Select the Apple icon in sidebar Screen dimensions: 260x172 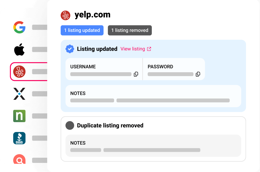(19, 49)
